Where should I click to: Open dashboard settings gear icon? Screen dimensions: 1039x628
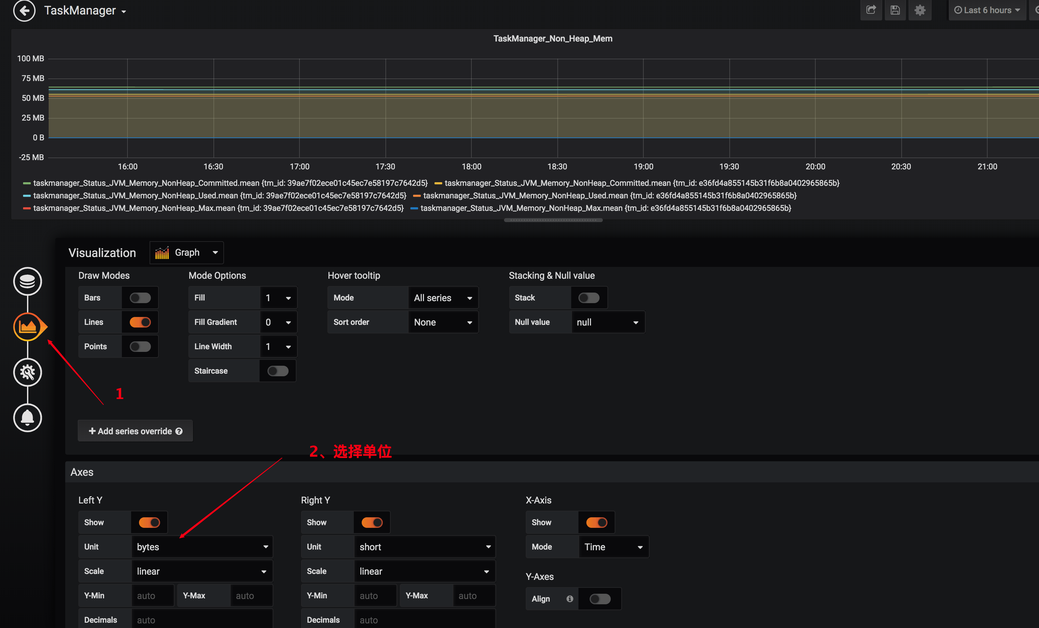pyautogui.click(x=920, y=10)
